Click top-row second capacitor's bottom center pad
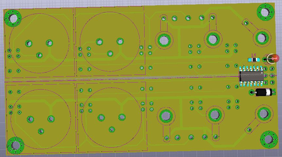This screenshot has width=282, height=157. point(110,53)
